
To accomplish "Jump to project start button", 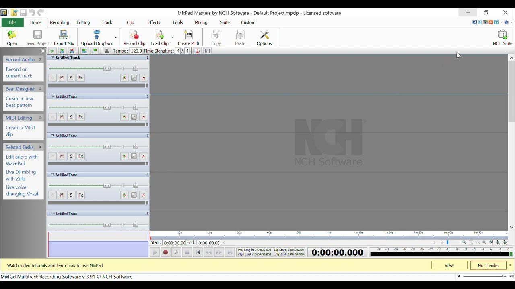I will (198, 252).
